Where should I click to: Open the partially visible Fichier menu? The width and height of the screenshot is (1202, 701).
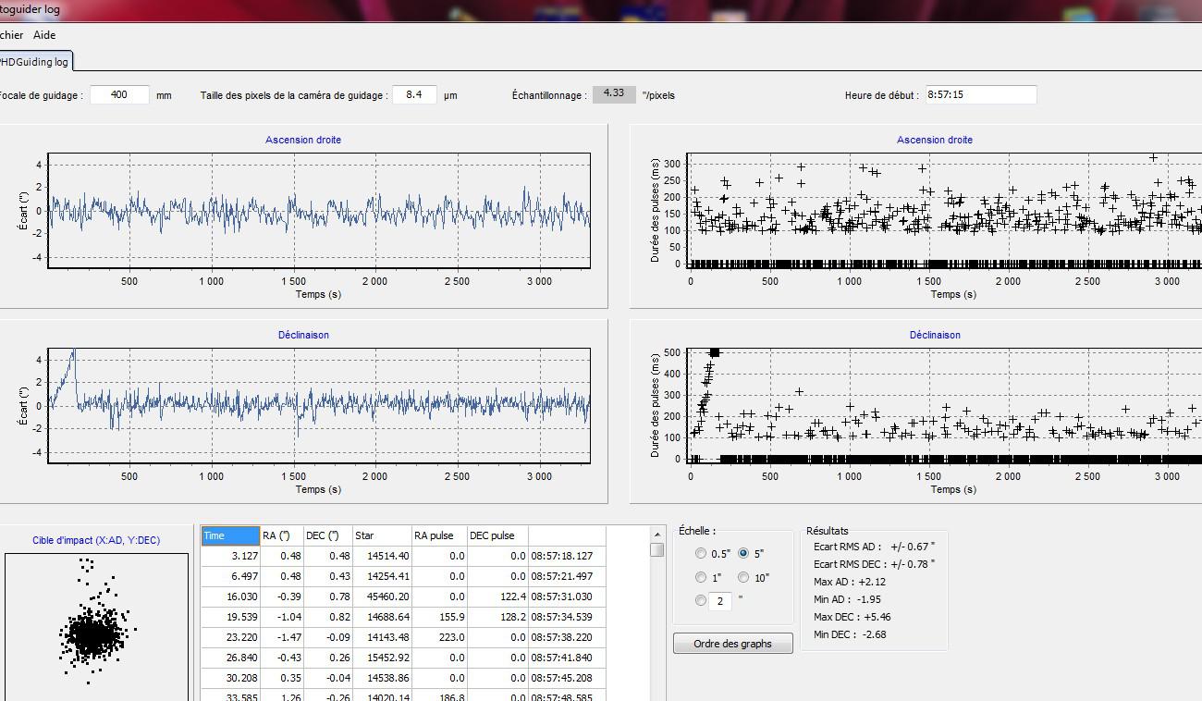(x=11, y=35)
